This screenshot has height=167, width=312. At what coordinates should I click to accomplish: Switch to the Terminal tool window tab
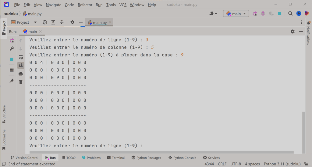tap(116, 158)
